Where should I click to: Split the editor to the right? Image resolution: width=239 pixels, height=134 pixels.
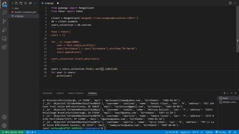click(x=230, y=3)
